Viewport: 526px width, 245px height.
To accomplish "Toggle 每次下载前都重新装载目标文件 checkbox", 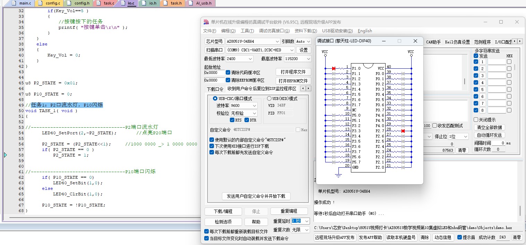I will pos(207,231).
